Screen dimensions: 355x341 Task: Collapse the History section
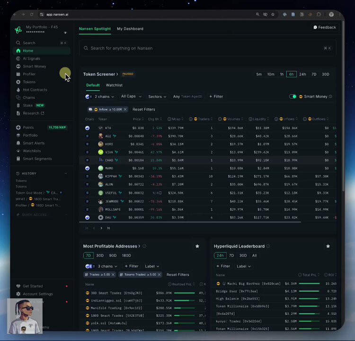click(x=66, y=173)
